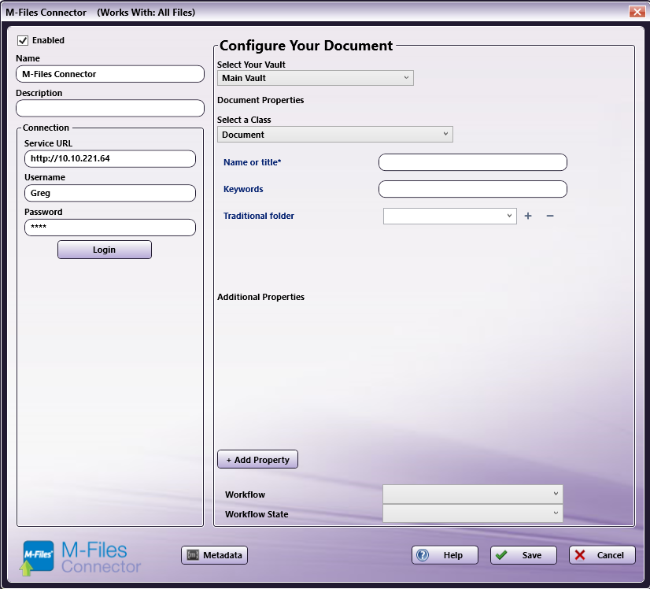Click the connector Name input field

pyautogui.click(x=110, y=74)
